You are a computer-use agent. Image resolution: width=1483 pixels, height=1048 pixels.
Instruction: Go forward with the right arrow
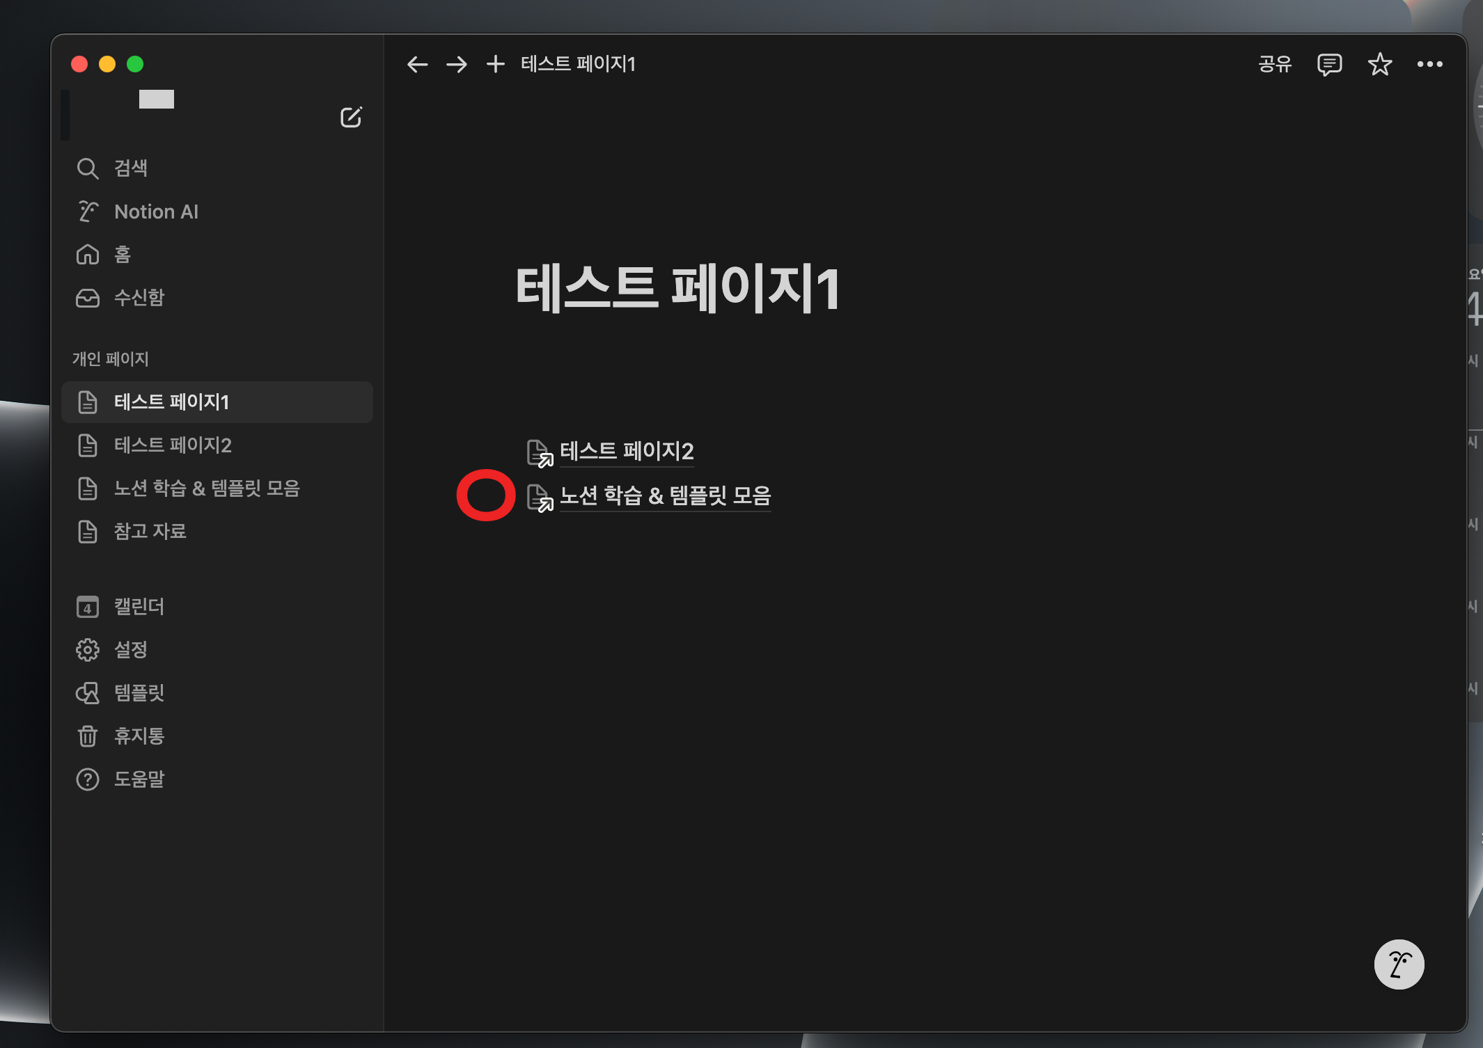pos(457,64)
